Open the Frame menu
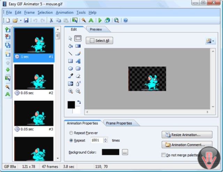The image size is (223, 172). coord(29,13)
